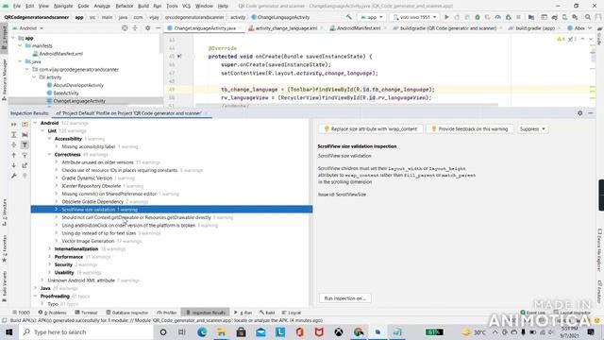Click the Export inspection results icon
Image resolution: width=604 pixels, height=340 pixels.
25,165
